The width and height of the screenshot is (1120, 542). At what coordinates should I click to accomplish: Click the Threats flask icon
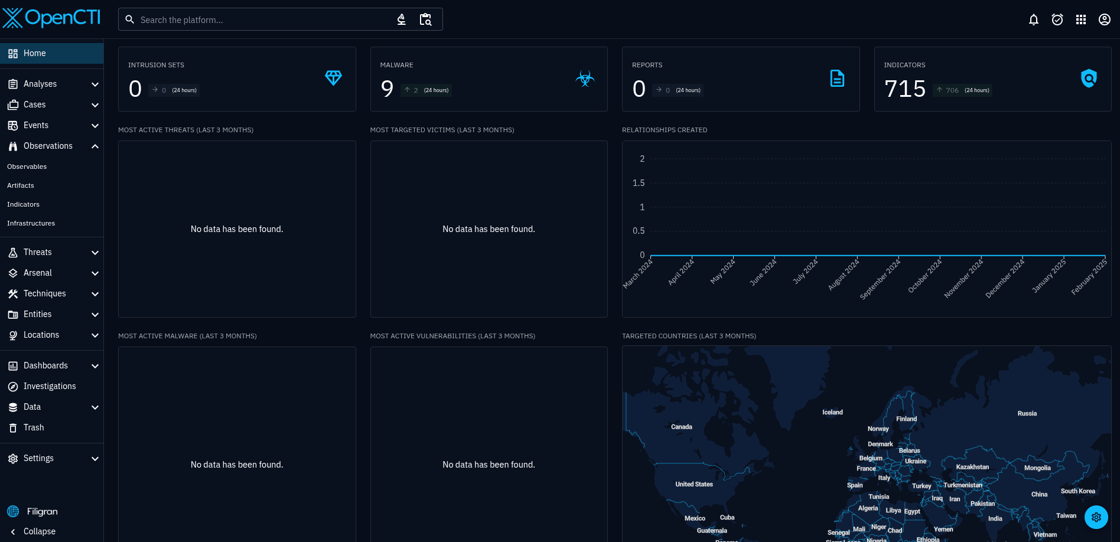(x=13, y=252)
